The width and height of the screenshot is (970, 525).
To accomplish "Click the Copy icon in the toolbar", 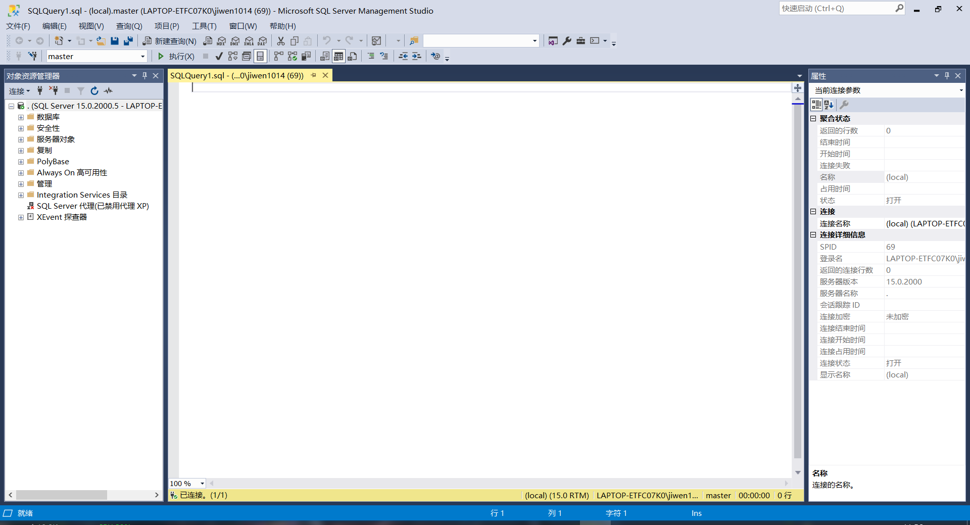I will (x=295, y=41).
